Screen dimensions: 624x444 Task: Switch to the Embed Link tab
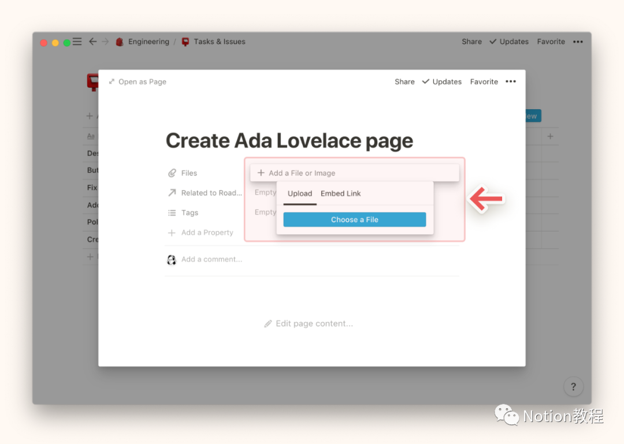pyautogui.click(x=340, y=193)
